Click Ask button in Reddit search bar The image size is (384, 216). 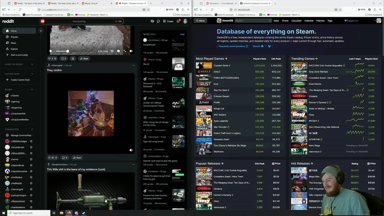tap(118, 21)
